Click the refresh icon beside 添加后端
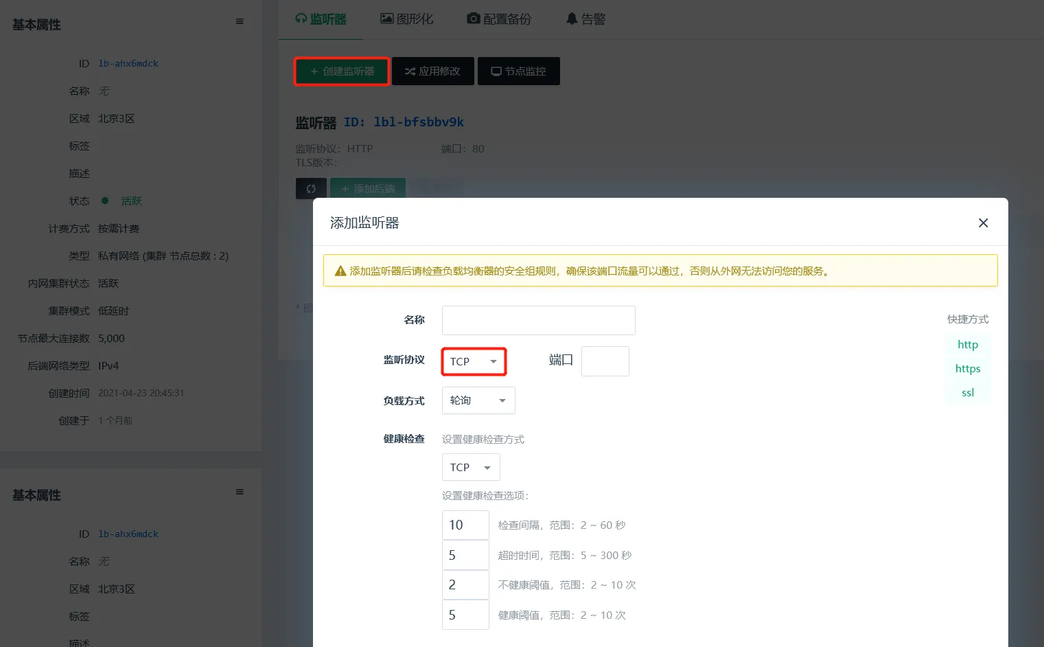Viewport: 1044px width, 647px height. click(x=311, y=188)
